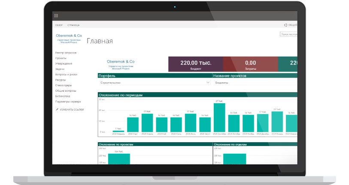Open Параметры сервера in the sidebar
Screen dimensions: 349x185
pyautogui.click(x=68, y=101)
